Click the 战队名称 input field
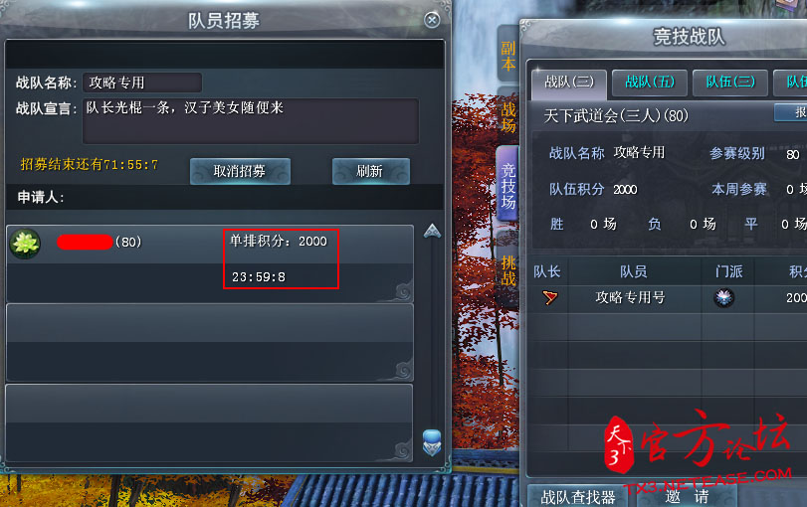 click(x=142, y=83)
